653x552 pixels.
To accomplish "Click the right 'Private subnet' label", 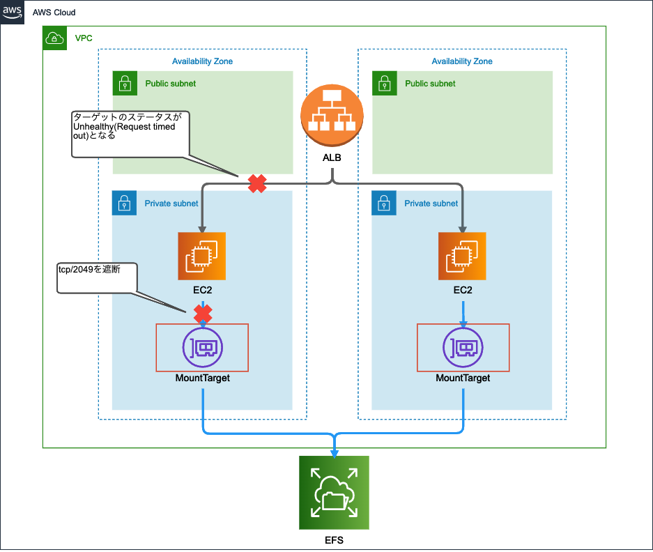I will click(x=431, y=204).
